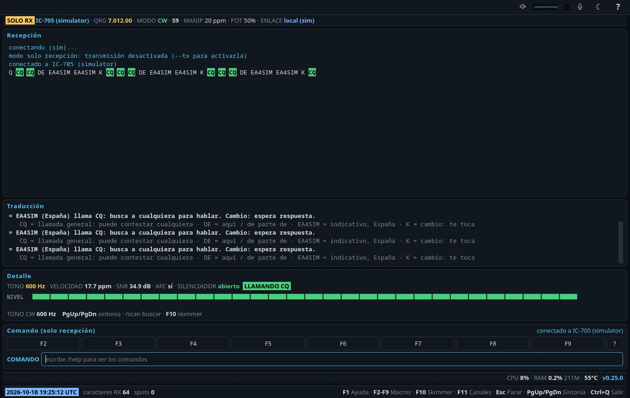This screenshot has height=398, width=630.
Task: Click the F5 macro button
Action: click(x=268, y=343)
